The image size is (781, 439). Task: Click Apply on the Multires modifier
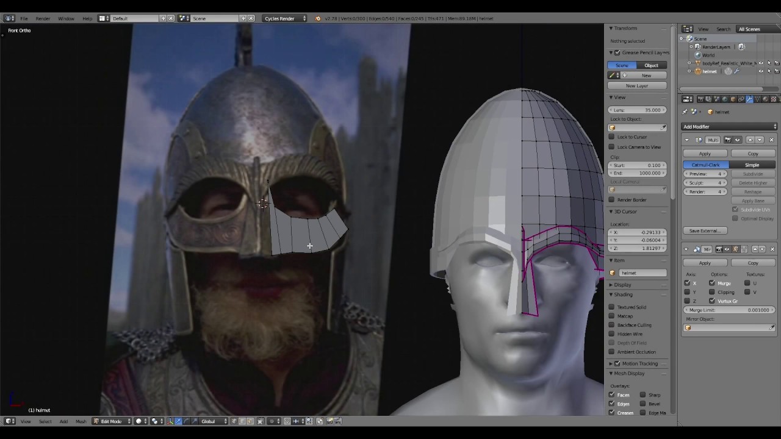point(705,153)
